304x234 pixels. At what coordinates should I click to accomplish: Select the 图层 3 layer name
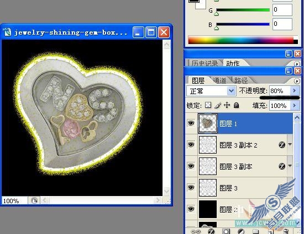[x=228, y=188]
